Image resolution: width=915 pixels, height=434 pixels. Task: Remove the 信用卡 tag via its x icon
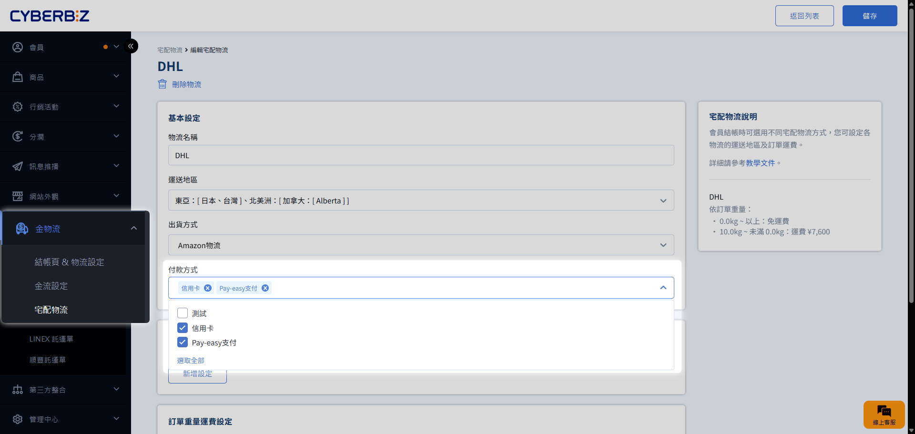208,288
